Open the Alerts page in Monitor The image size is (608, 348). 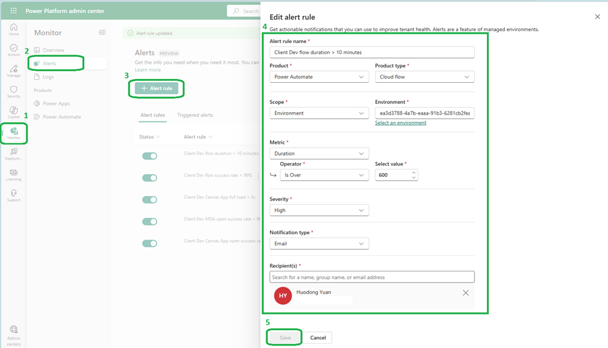(67, 63)
